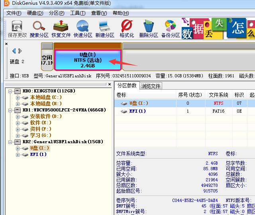Click the HD0 disk drive icon in tree
Viewport: 255px width, 215px height.
(x=18, y=91)
